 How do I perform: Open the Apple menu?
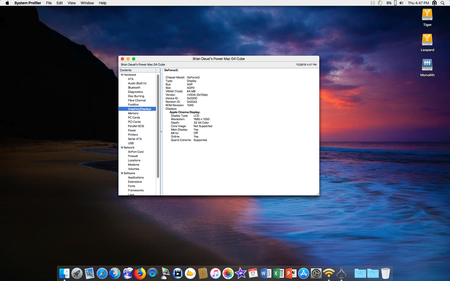point(7,3)
